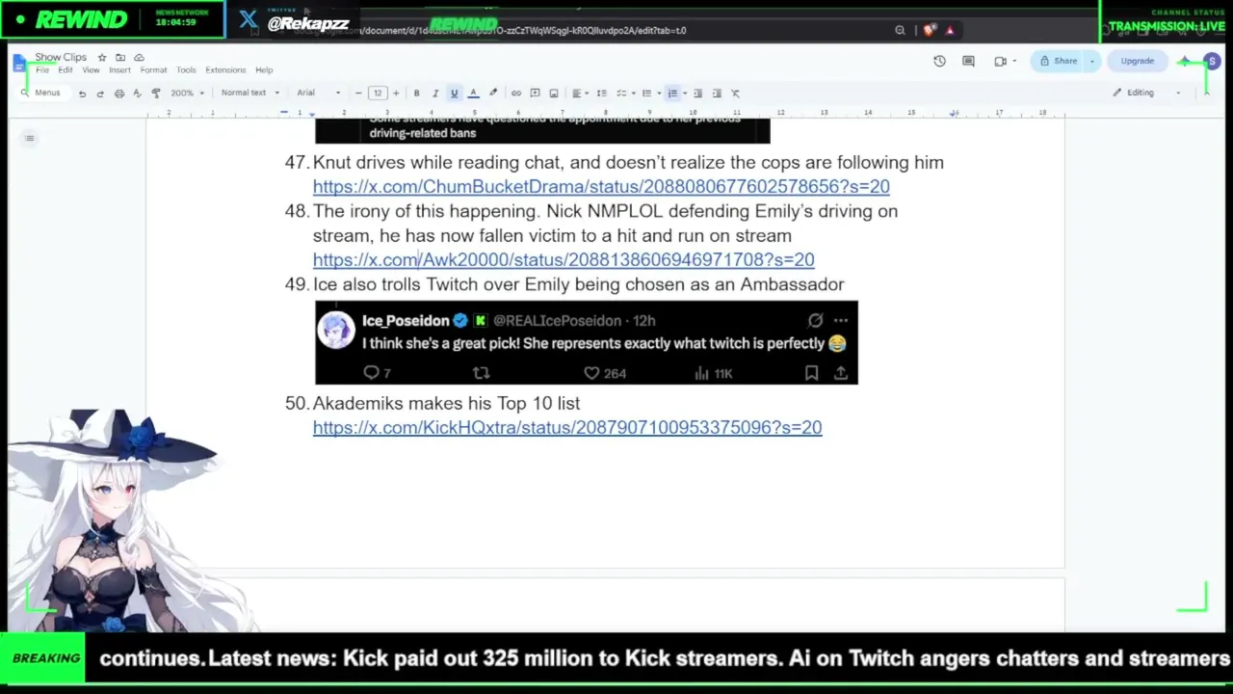Screen dimensions: 1233x694
Task: Collapse the toolbar menus with the chevron
Action: pyautogui.click(x=1206, y=93)
